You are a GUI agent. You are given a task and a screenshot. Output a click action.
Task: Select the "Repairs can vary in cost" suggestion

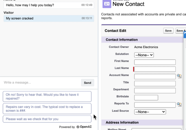(x=47, y=109)
